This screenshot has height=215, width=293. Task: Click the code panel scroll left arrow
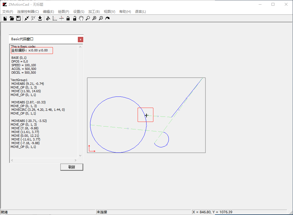tap(12, 160)
